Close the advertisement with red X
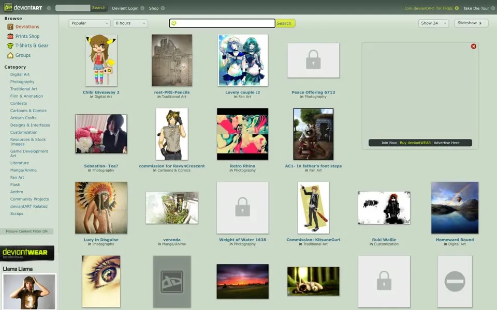 click(x=474, y=46)
